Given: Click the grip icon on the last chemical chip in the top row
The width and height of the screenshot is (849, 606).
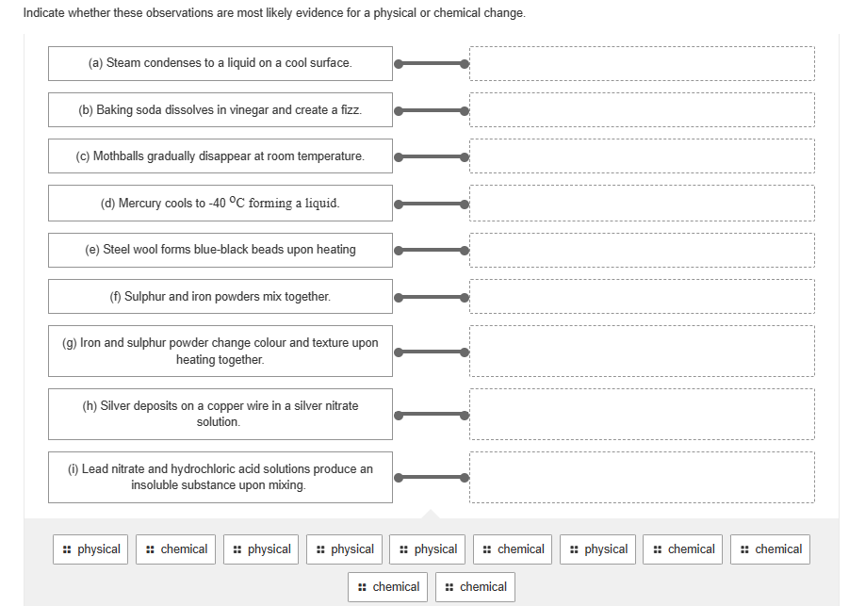Looking at the screenshot, I should point(744,549).
